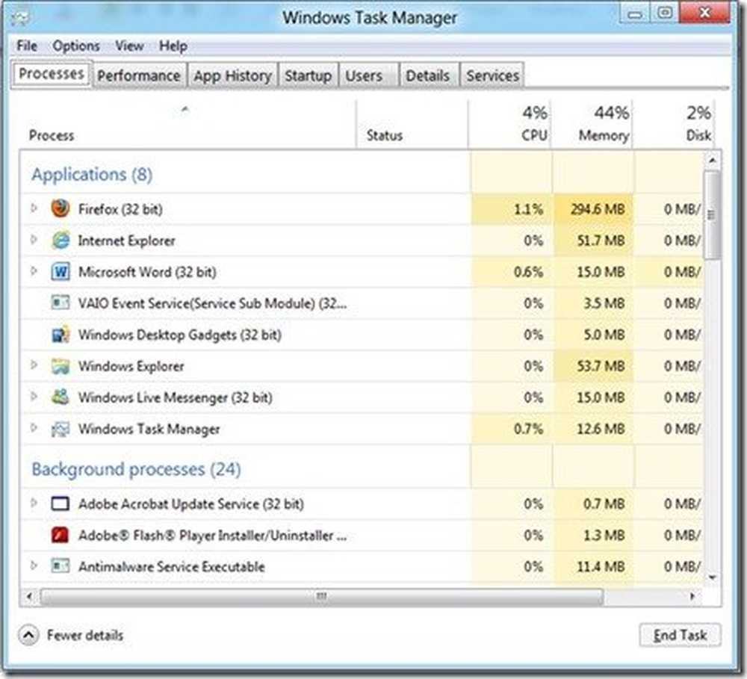Select the Adobe Flash Player Installer icon
Viewport: 747px width, 679px height.
pos(61,536)
